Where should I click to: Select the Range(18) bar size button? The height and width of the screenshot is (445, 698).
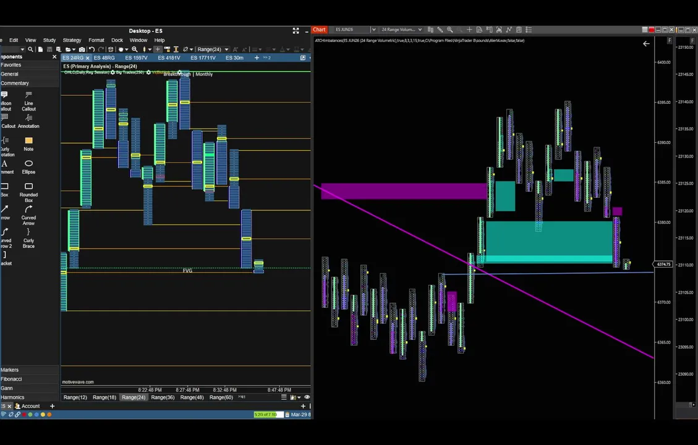point(104,397)
